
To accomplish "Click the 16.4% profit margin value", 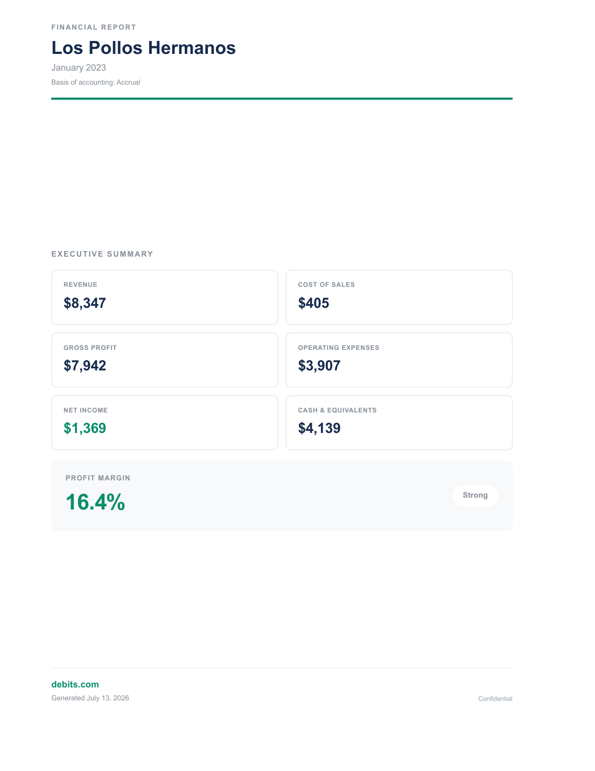I will click(95, 502).
